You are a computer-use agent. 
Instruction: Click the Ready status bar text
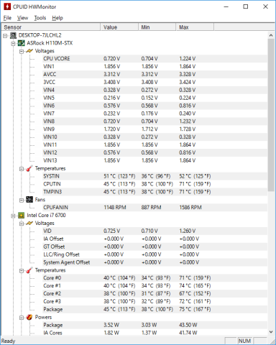9,341
